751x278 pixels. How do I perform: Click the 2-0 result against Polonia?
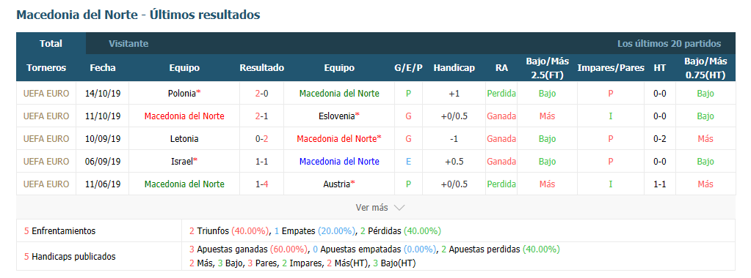pos(261,94)
